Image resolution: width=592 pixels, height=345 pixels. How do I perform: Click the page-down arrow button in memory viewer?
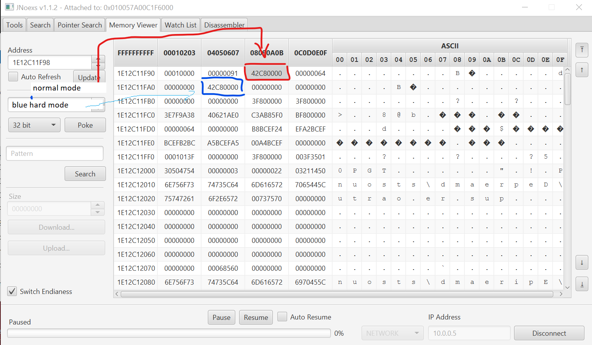(x=582, y=263)
